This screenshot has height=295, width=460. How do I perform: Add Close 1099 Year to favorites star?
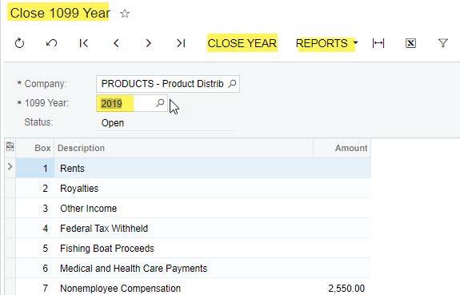pos(125,14)
